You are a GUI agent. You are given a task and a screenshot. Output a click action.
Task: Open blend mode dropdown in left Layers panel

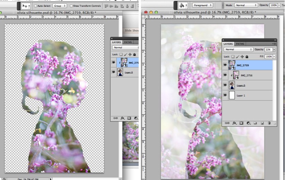point(125,47)
